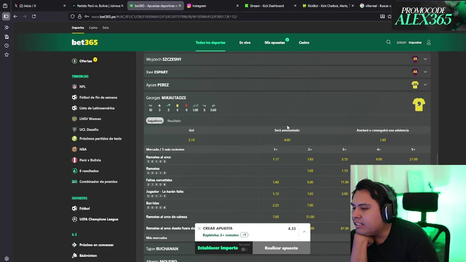Image resolution: width=466 pixels, height=262 pixels.
Task: Select the Jugadores pill filter
Action: tap(155, 121)
